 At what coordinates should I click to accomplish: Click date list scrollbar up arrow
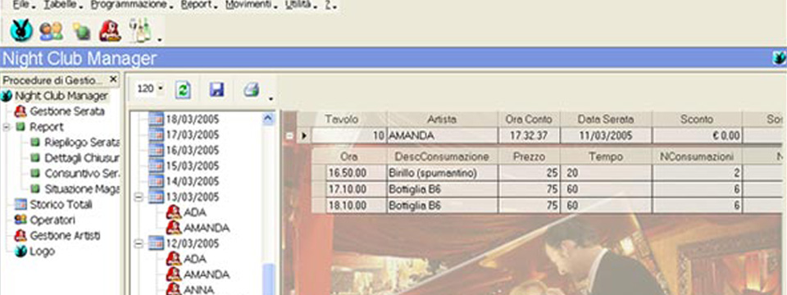click(269, 118)
